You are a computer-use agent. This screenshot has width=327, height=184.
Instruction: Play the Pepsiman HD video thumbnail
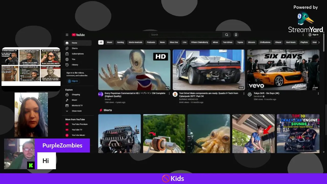(x=134, y=70)
